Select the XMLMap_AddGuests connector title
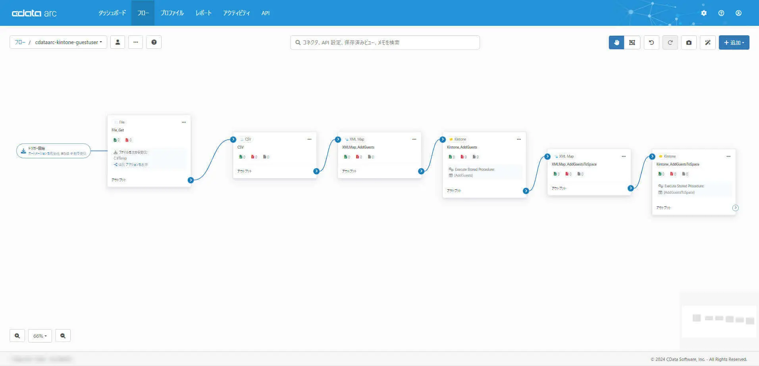Image resolution: width=759 pixels, height=366 pixels. click(358, 147)
